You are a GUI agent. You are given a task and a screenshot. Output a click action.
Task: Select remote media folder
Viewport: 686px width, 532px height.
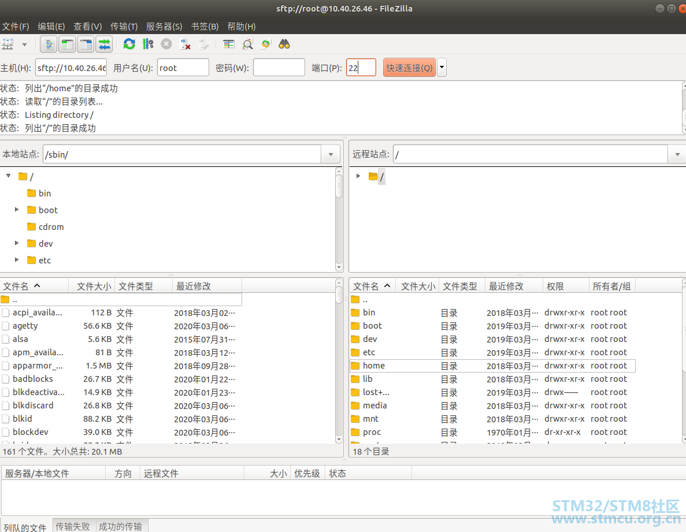click(x=492, y=405)
